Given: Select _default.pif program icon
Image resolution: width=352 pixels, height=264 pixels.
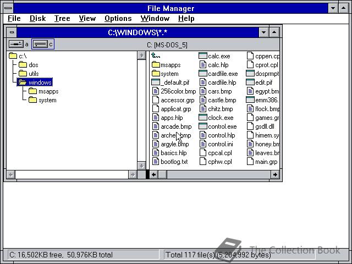Looking at the screenshot, I should pos(156,82).
